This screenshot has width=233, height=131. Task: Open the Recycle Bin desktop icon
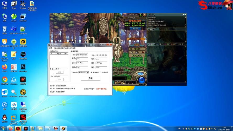(5, 30)
